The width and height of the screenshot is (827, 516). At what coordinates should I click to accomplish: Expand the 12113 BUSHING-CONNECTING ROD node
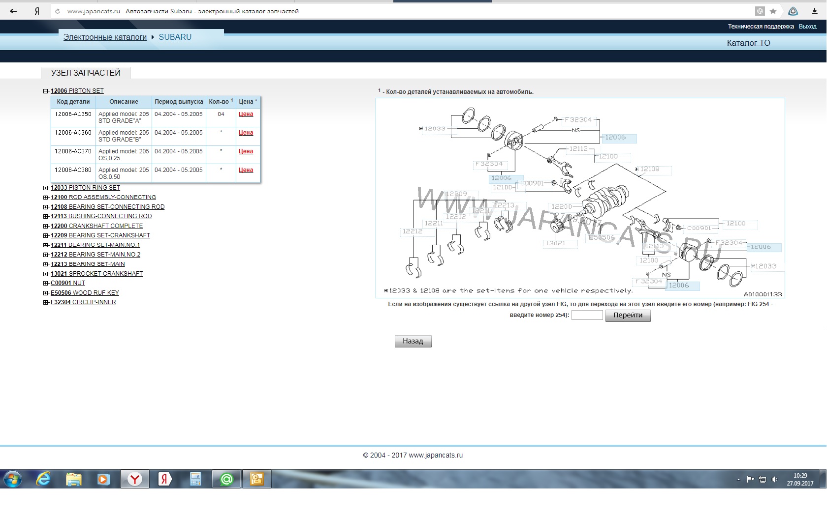click(45, 216)
